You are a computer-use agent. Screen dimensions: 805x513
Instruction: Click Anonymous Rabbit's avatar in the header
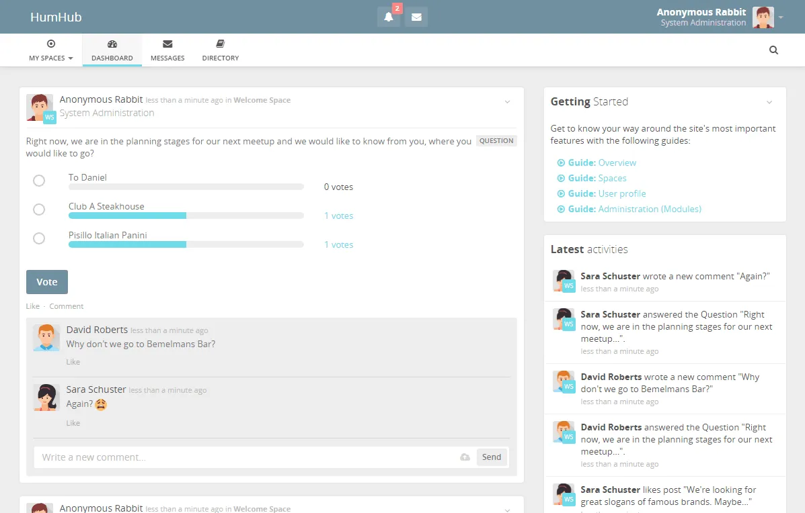(x=763, y=17)
